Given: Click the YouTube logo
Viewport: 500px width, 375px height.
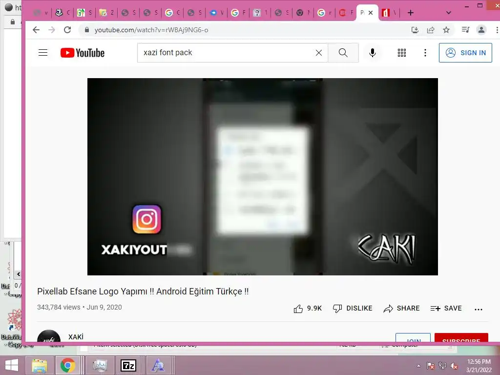Looking at the screenshot, I should point(83,53).
